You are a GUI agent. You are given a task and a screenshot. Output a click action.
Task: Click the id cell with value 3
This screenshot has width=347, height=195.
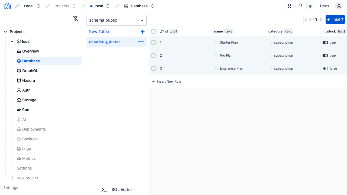click(x=185, y=69)
